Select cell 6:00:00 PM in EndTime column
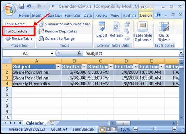 (x=152, y=84)
